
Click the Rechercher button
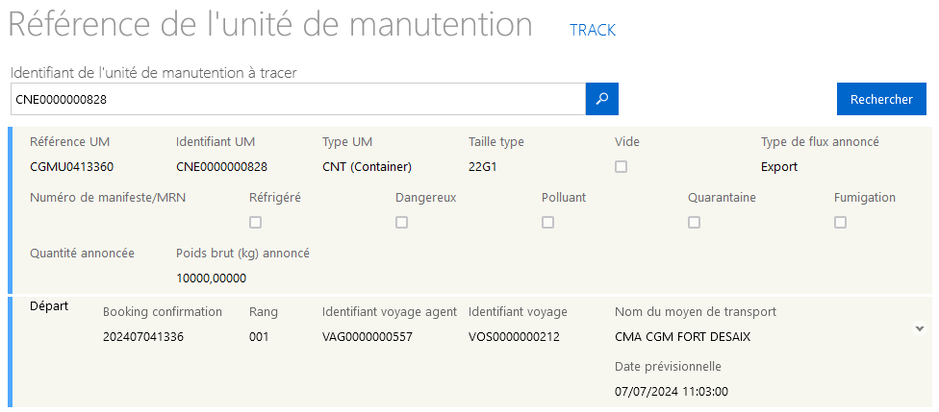point(881,99)
